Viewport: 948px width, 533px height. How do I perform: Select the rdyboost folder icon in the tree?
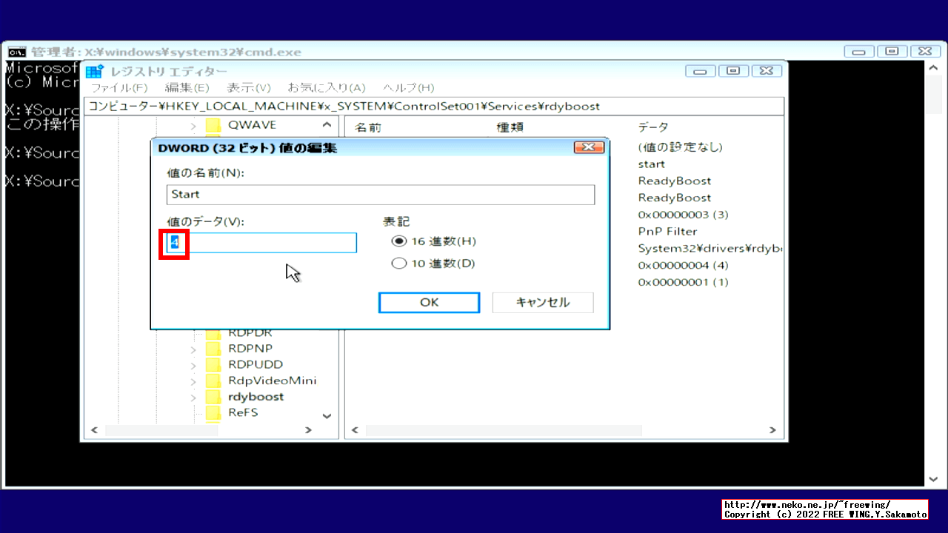coord(213,396)
